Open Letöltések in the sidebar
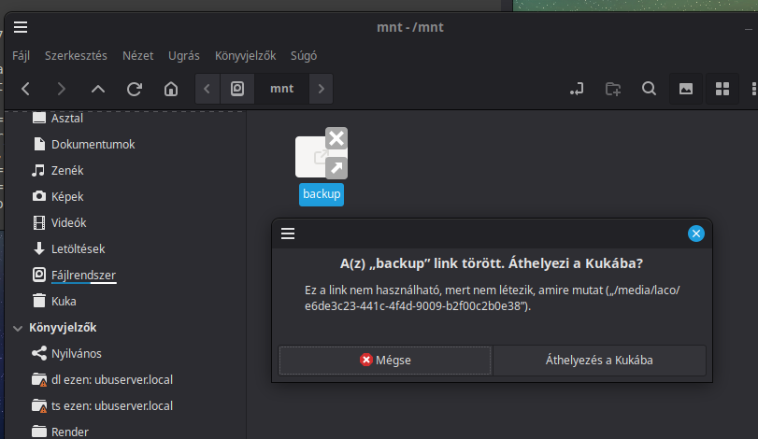This screenshot has height=439, width=758. pyautogui.click(x=78, y=248)
